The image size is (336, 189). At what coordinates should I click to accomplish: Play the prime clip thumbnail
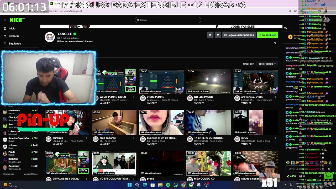click(x=161, y=163)
